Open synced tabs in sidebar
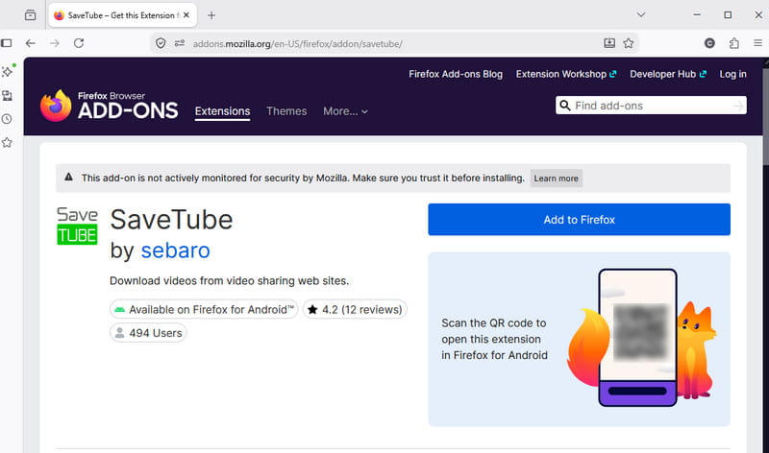Screen dimensions: 769x453 [x=7, y=96]
